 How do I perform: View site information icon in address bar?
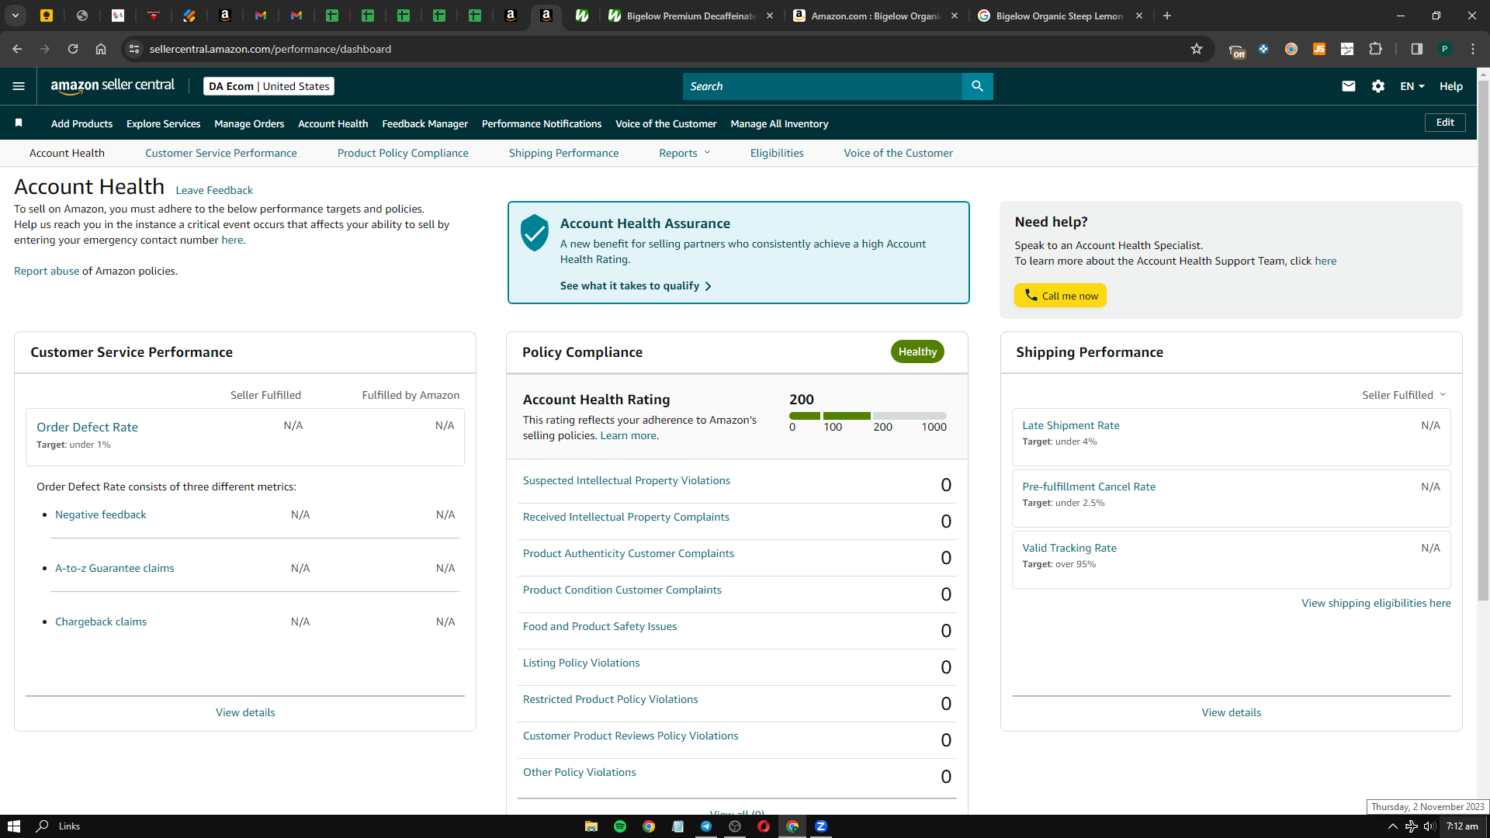coord(134,49)
